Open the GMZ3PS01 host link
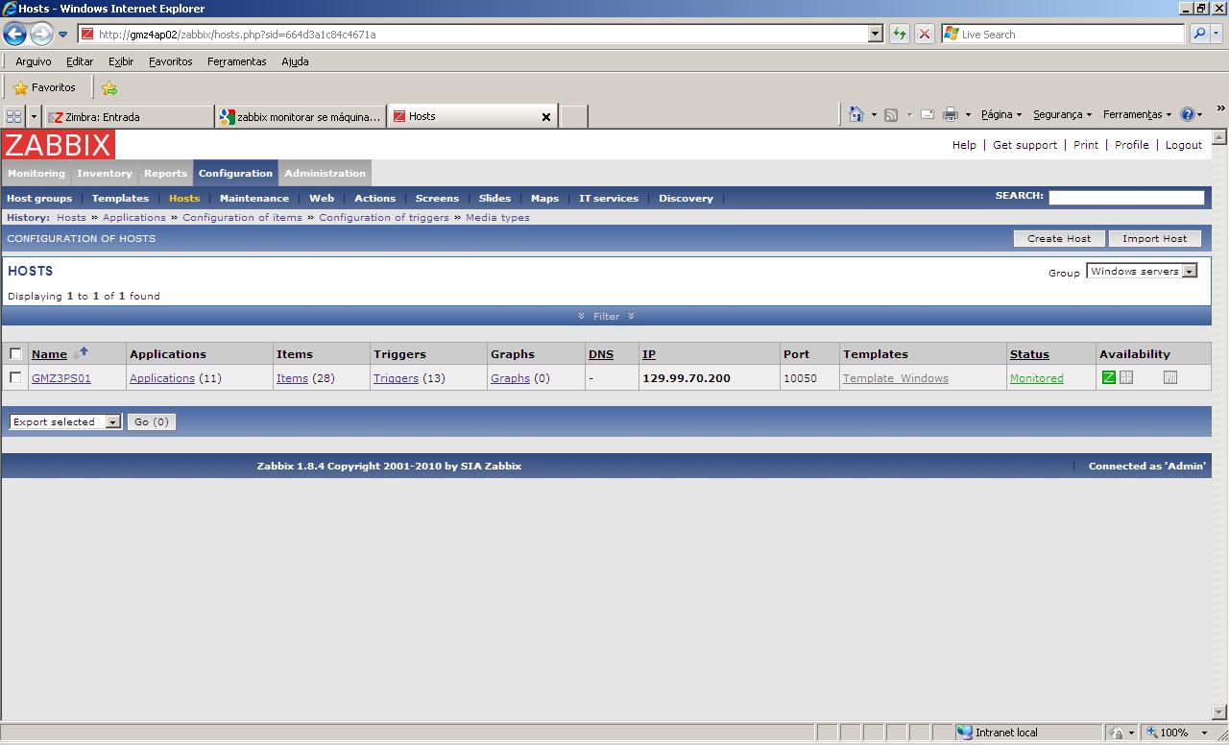Image resolution: width=1229 pixels, height=745 pixels. 61,378
